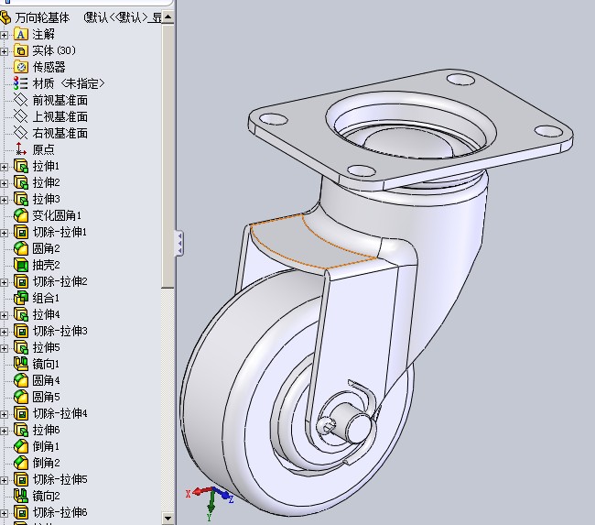Select the 前视基准面 tree label

coord(59,100)
